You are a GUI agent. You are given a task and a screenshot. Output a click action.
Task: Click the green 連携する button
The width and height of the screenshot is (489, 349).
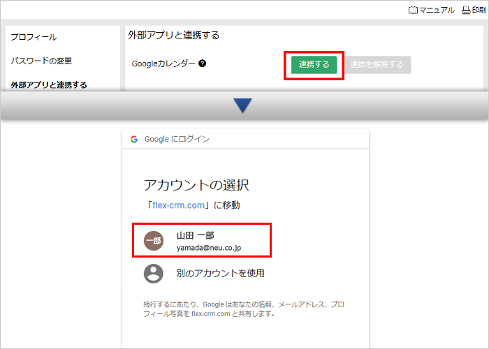314,65
